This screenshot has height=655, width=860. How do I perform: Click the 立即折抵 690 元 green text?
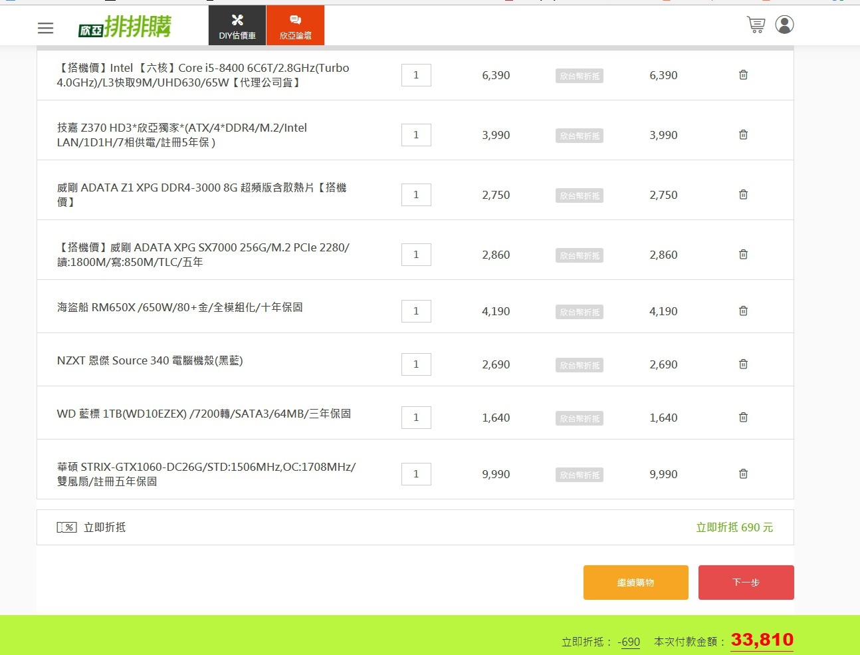click(734, 527)
